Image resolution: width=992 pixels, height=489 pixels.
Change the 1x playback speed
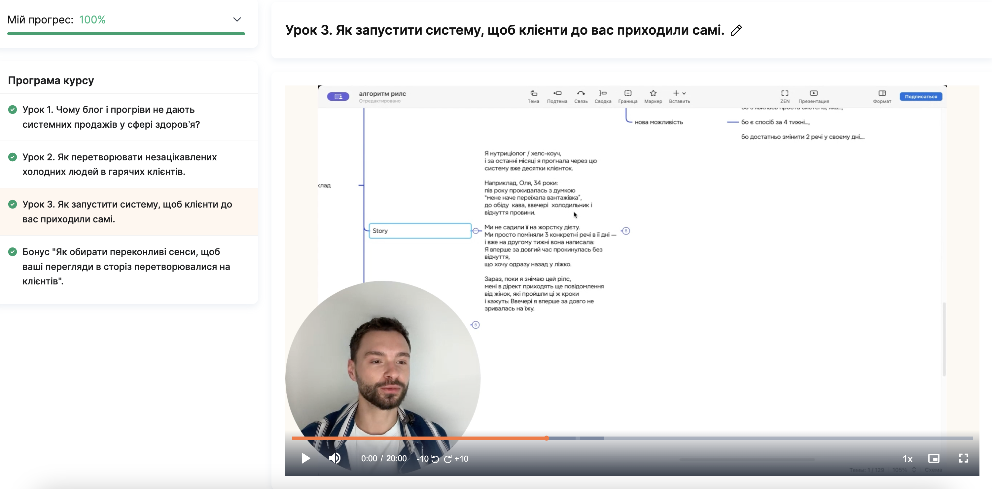907,459
